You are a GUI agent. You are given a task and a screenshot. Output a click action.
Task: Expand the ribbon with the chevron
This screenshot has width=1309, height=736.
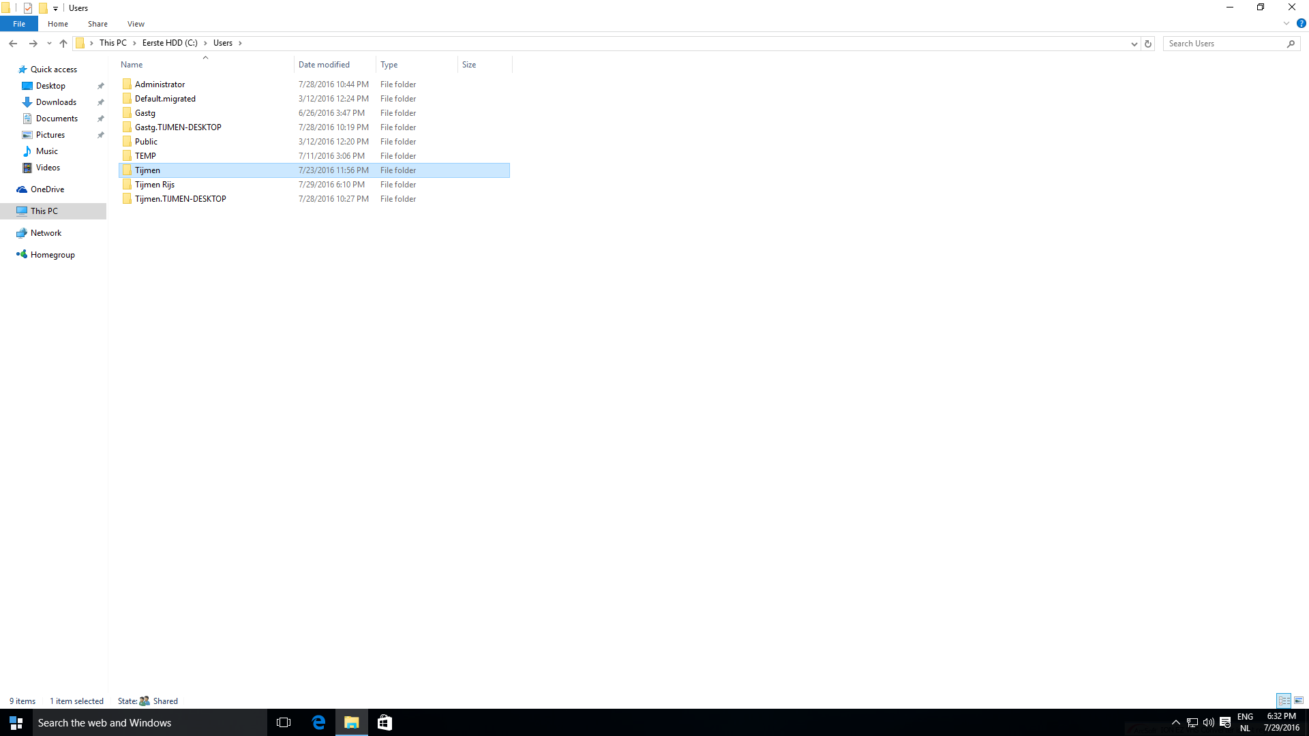tap(1287, 24)
